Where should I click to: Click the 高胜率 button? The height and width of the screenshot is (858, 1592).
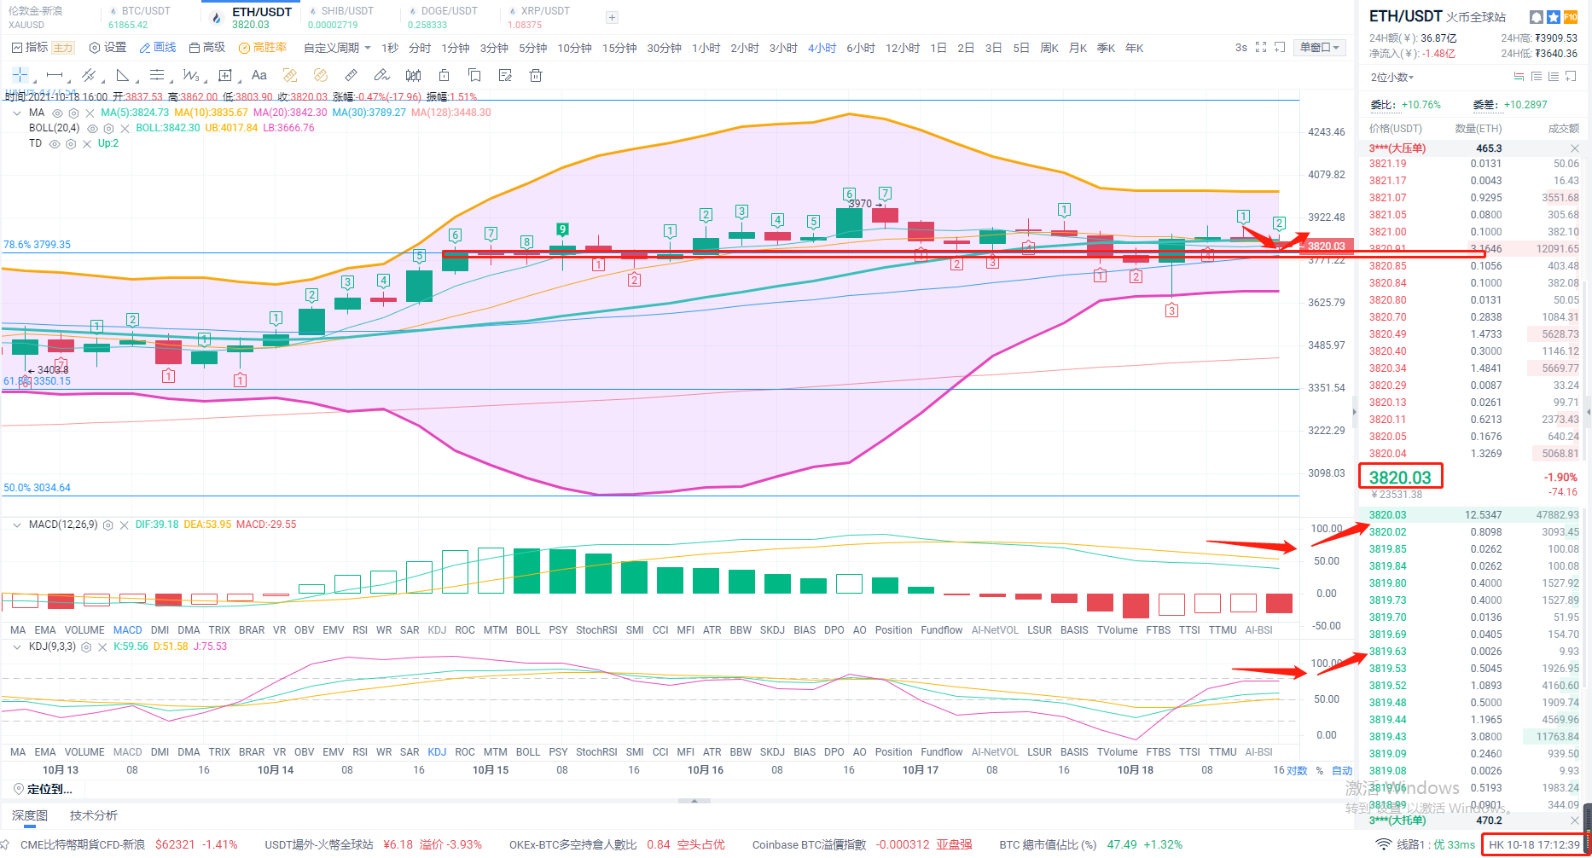click(263, 48)
